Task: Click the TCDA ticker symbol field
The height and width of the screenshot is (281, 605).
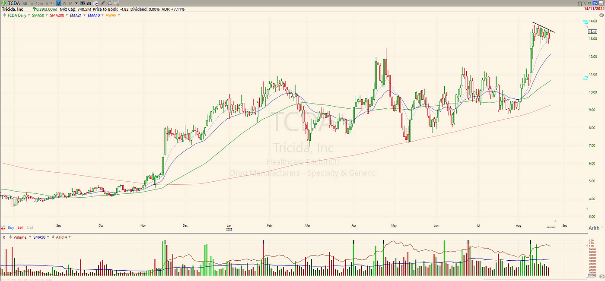Action: click(x=14, y=3)
